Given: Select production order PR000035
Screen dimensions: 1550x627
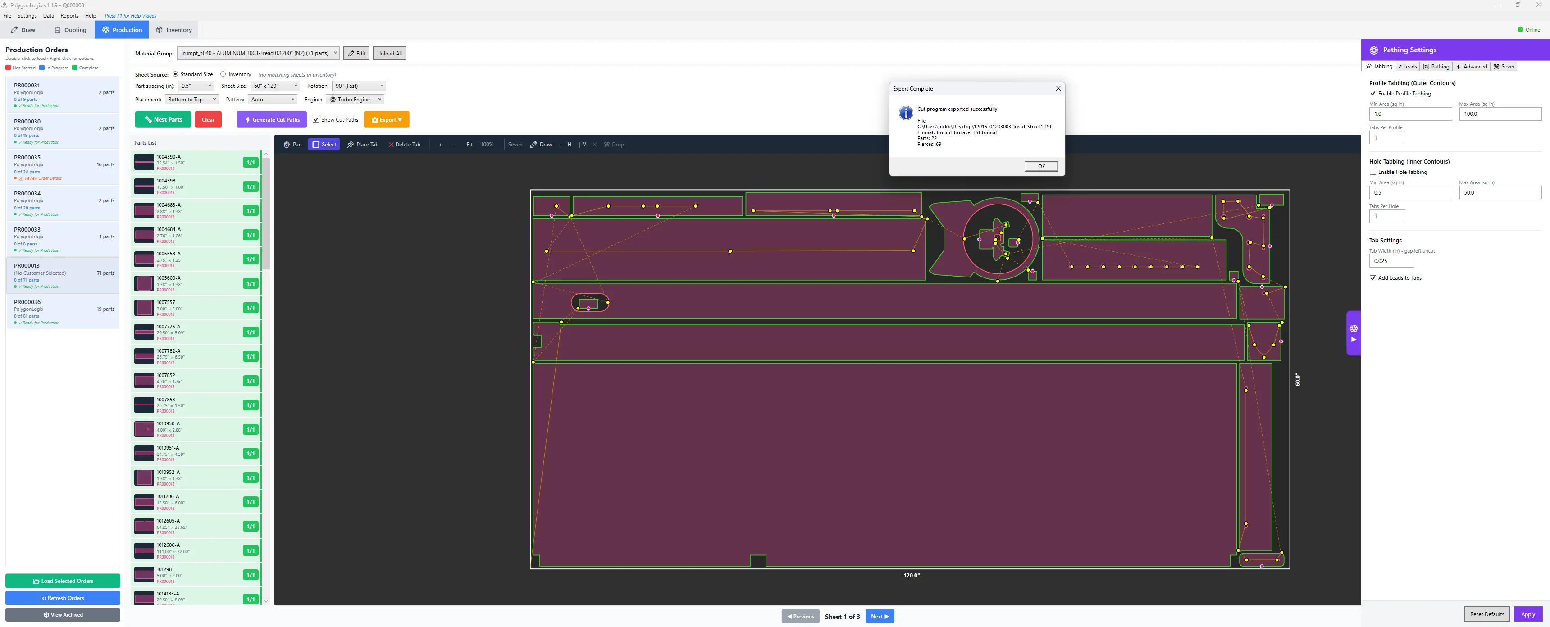Looking at the screenshot, I should (x=63, y=167).
